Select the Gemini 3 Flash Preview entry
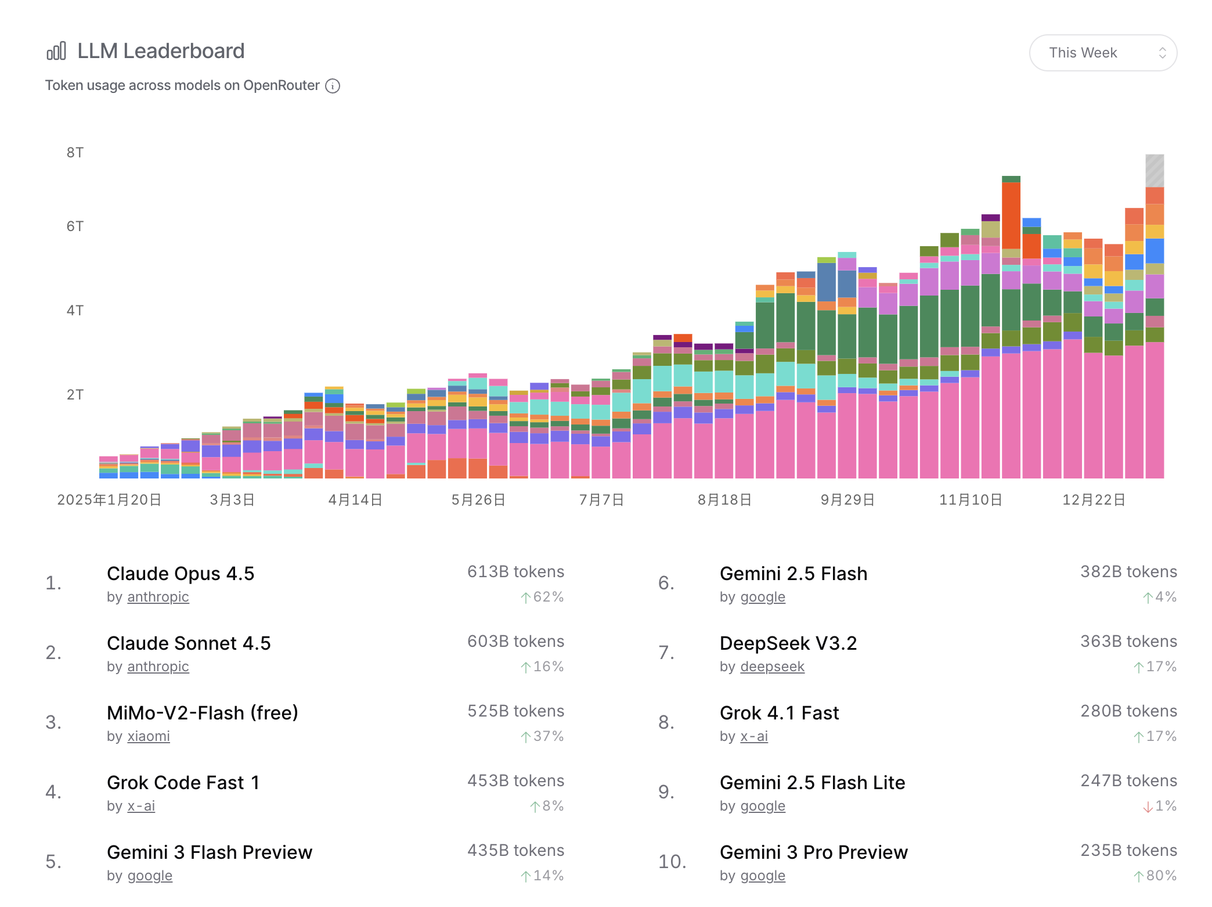 [210, 852]
